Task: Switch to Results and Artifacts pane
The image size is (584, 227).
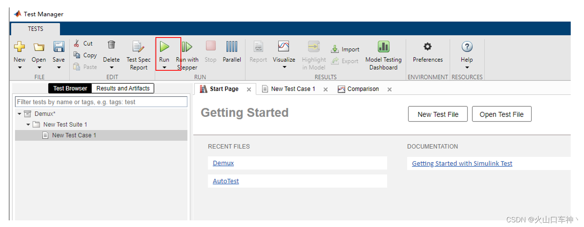Action: pos(123,88)
